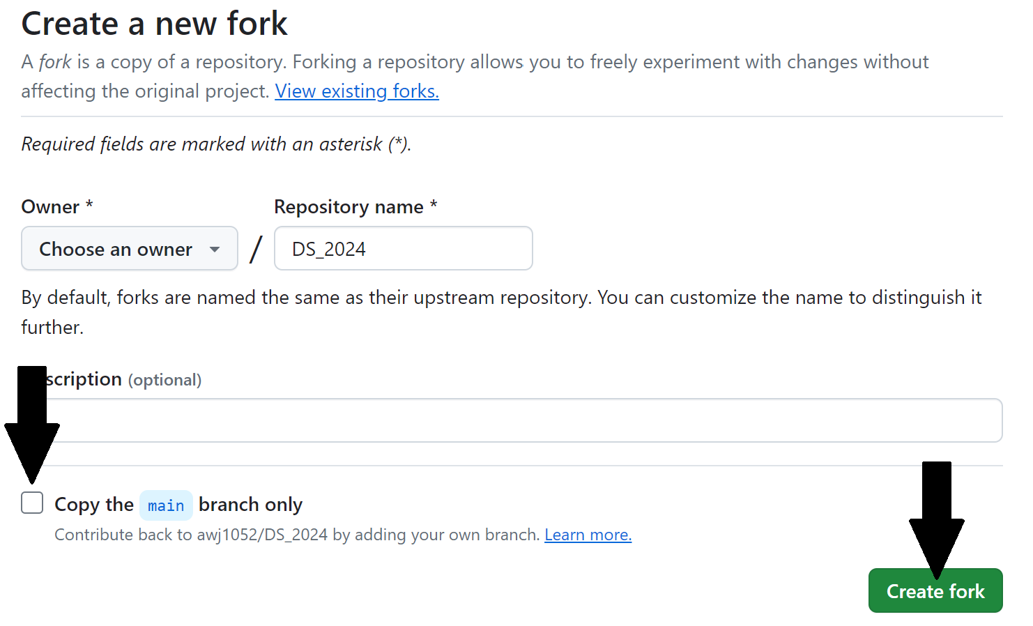Click the italic word fork in the intro
The width and height of the screenshot is (1033, 626).
pyautogui.click(x=55, y=62)
